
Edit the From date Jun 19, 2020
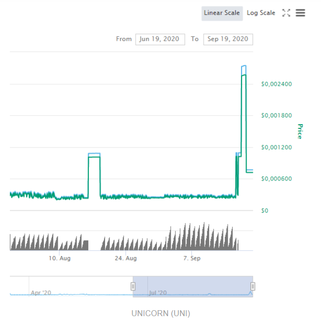[160, 39]
